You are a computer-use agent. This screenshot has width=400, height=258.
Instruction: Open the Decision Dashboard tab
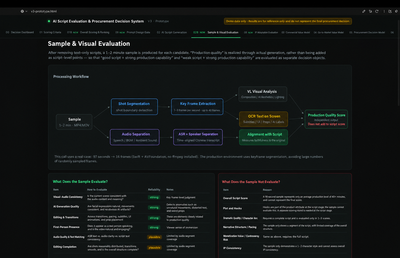[20, 33]
